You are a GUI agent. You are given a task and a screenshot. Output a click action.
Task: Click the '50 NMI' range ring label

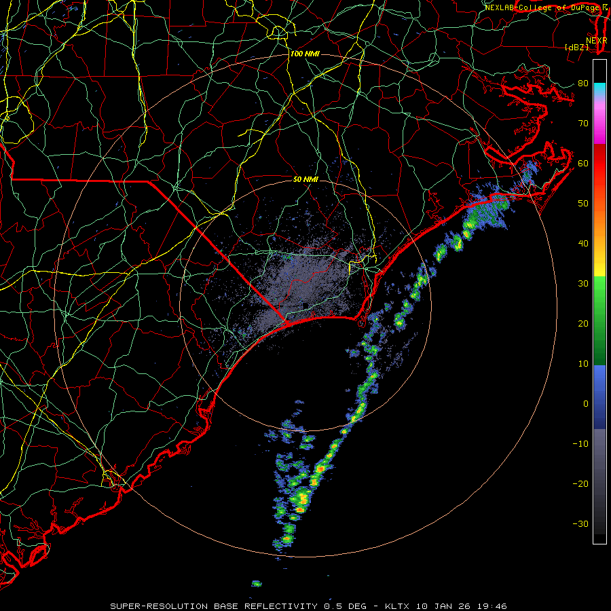tap(306, 179)
